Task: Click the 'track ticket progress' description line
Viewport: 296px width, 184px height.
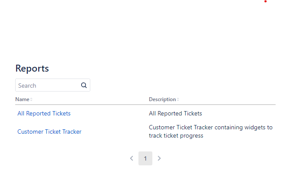Action: [176, 136]
